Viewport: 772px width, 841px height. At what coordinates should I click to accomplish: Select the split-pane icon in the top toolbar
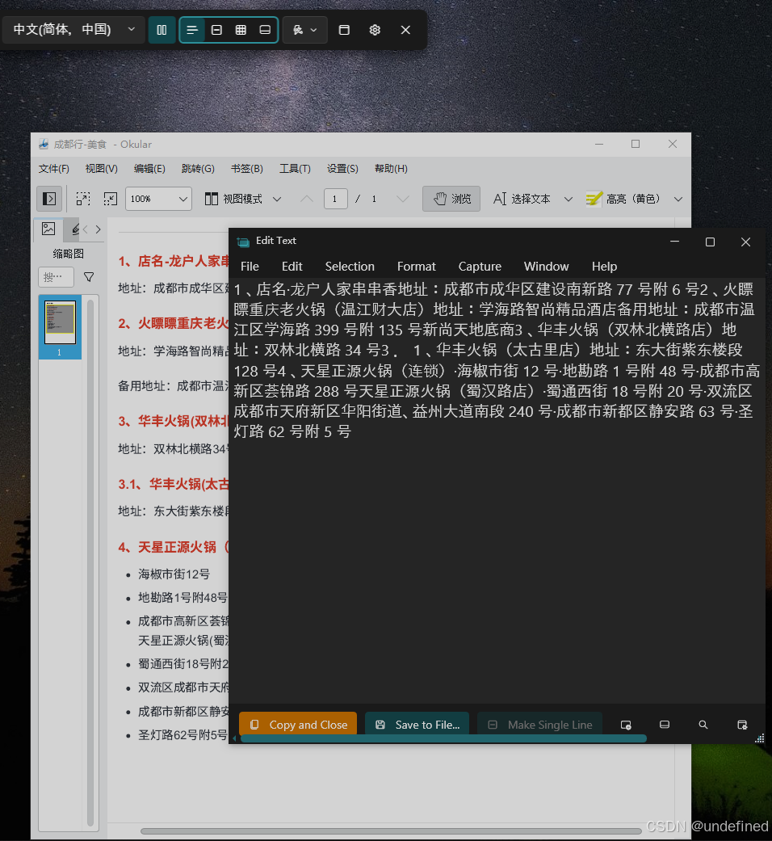click(x=162, y=30)
